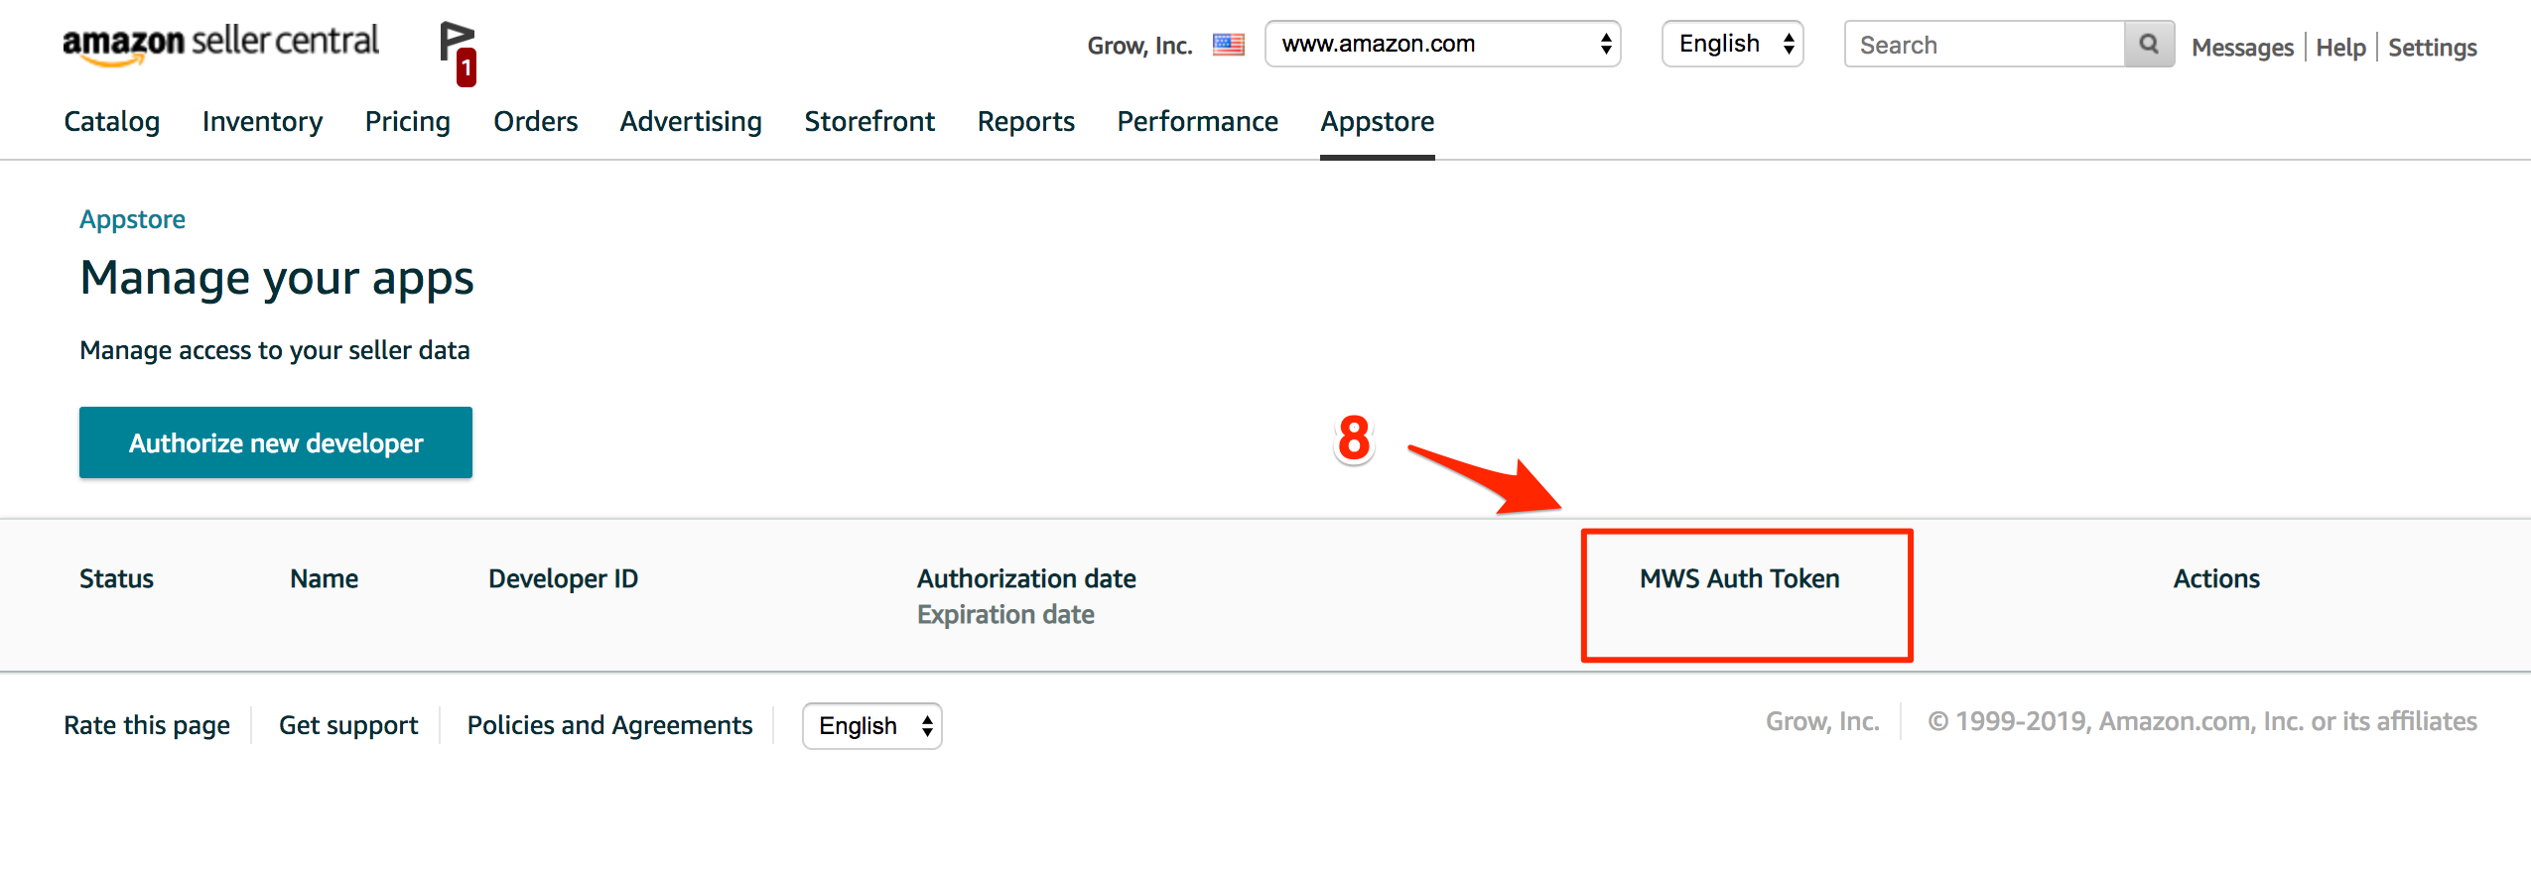Open the notification flag icon
Screen dimensions: 2531x871
(458, 52)
